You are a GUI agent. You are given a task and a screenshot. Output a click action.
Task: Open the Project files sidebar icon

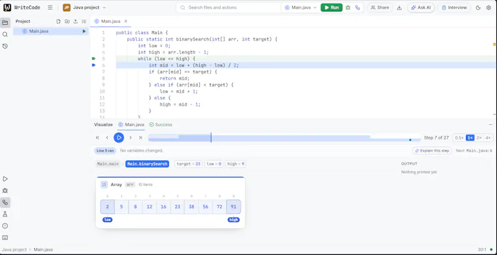5,22
